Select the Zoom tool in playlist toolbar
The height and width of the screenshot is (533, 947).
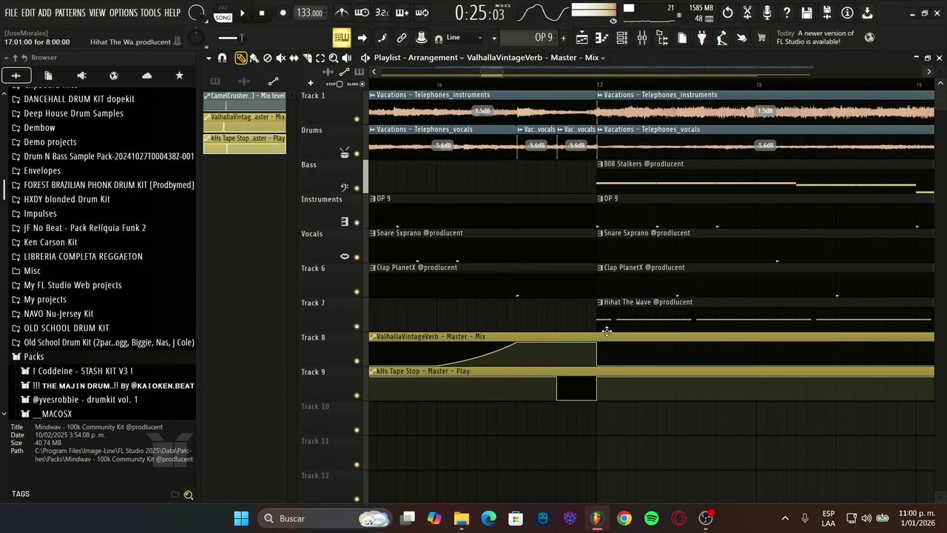(x=334, y=58)
